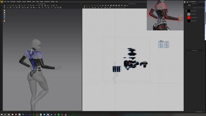This screenshot has height=116, width=206.
Task: Open the Materials menu
Action: click(x=29, y=2)
